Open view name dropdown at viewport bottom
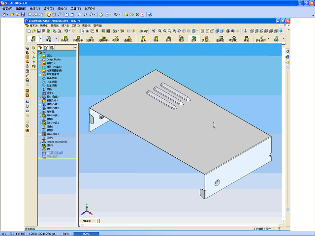Image resolution: width=315 pixels, height=236 pixels. (x=98, y=221)
